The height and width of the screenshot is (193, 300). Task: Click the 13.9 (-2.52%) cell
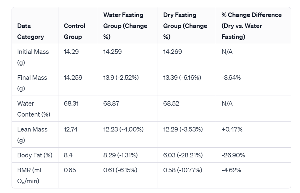click(121, 78)
